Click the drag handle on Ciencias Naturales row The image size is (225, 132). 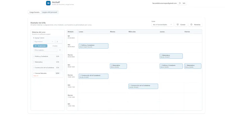[34, 73]
